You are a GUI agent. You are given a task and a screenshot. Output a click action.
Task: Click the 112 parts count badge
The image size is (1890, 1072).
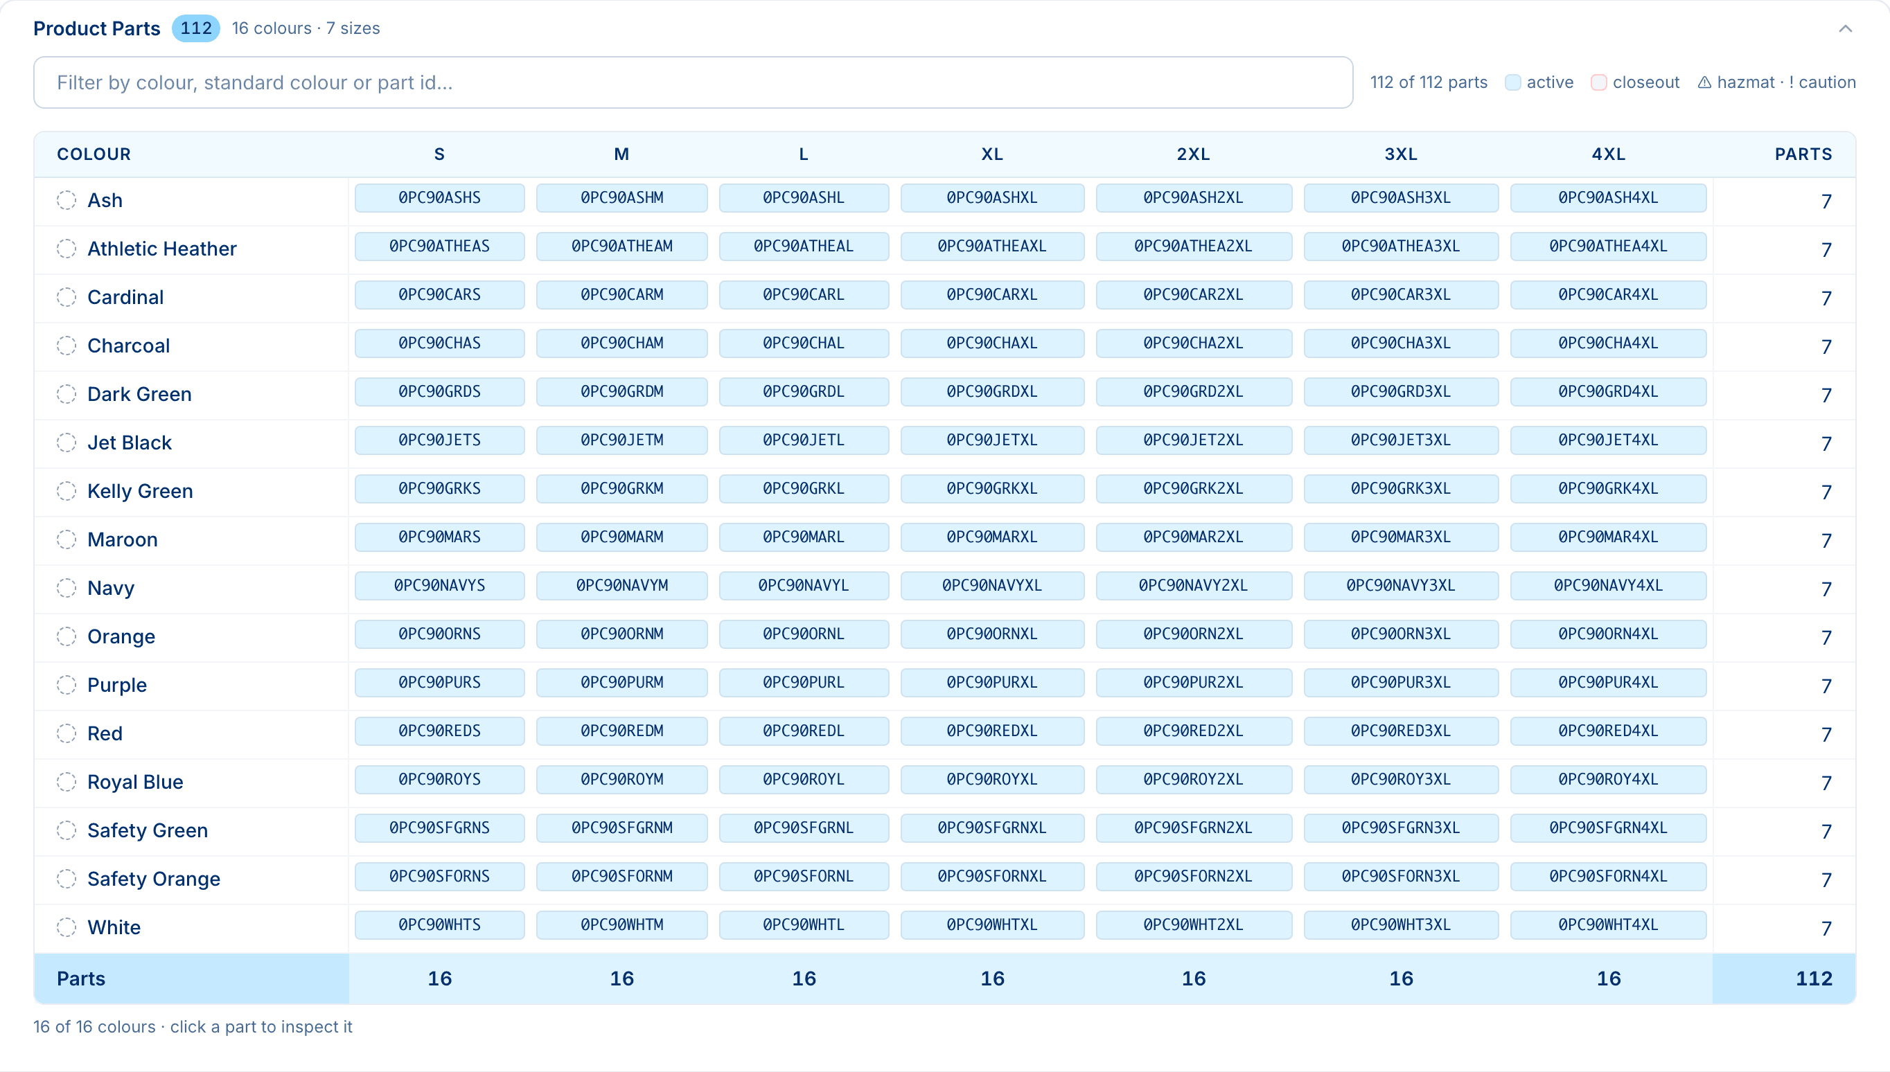click(196, 28)
